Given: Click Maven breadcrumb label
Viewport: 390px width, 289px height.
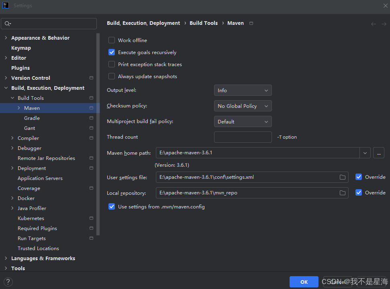Looking at the screenshot, I should point(235,23).
